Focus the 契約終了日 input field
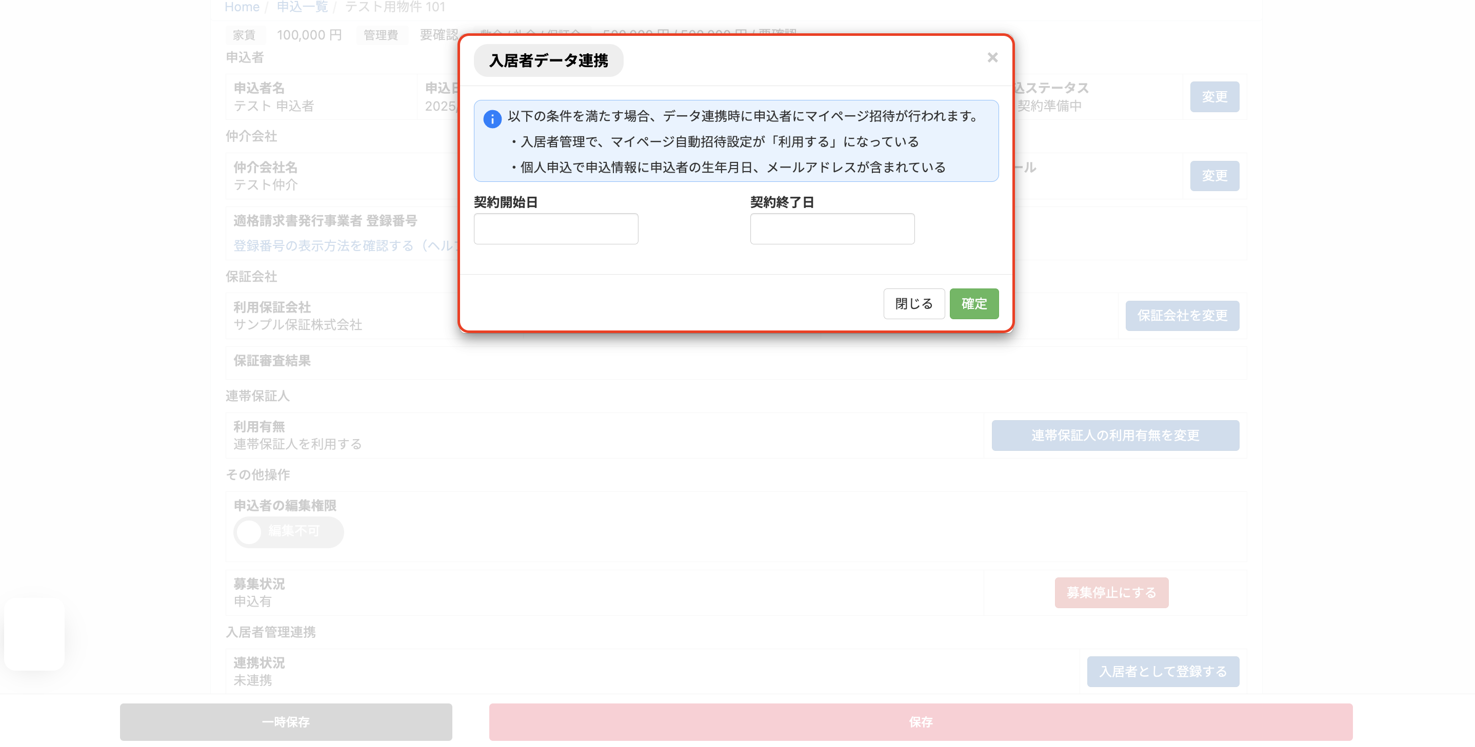This screenshot has height=747, width=1475. (x=832, y=229)
